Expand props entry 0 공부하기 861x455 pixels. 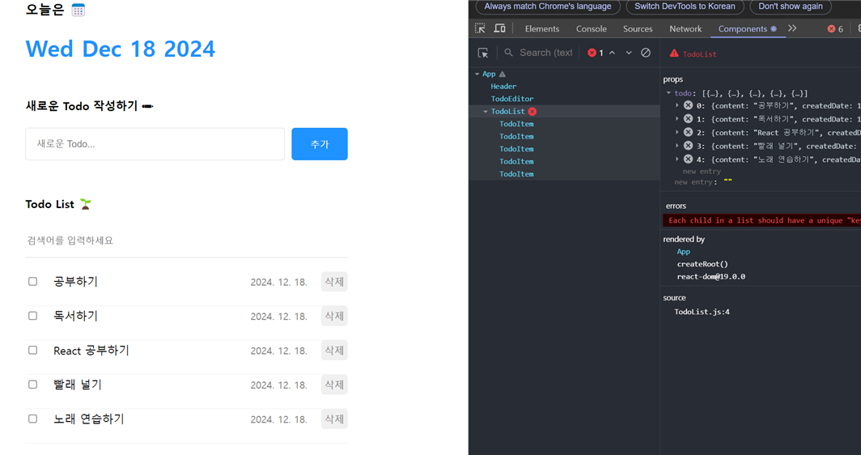(x=677, y=105)
